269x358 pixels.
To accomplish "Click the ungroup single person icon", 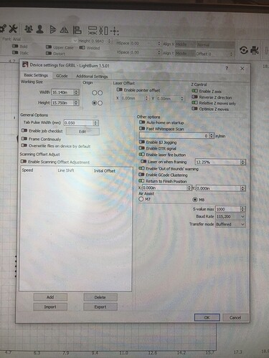I will [x=40, y=29].
